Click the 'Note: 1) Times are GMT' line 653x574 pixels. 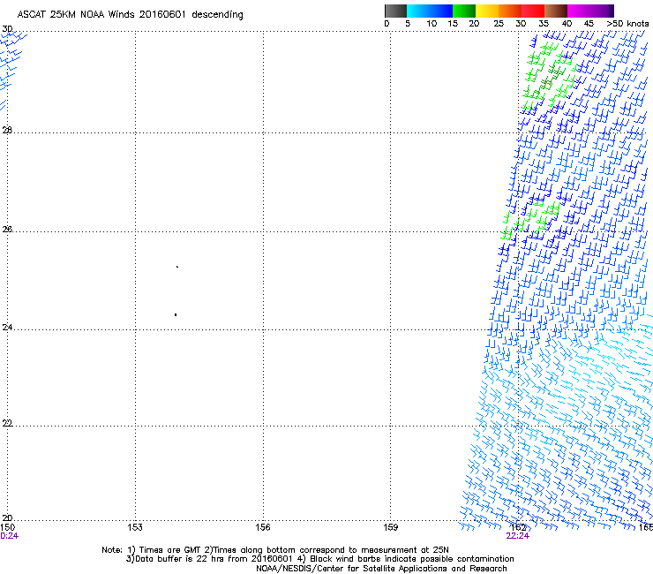tap(275, 550)
